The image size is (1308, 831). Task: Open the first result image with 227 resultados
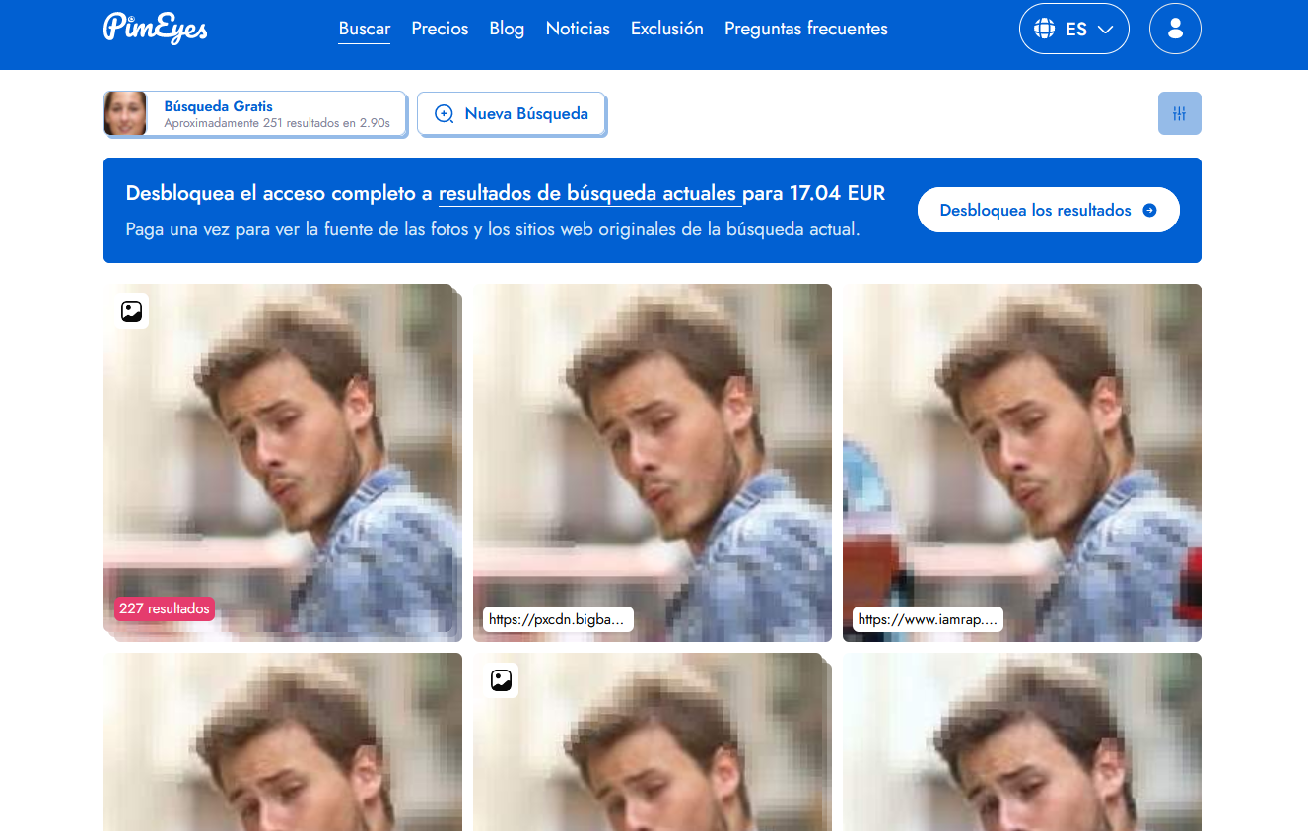[x=281, y=461]
